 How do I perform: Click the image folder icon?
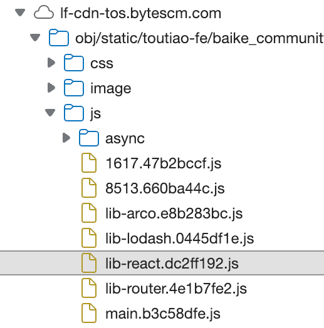(x=74, y=88)
